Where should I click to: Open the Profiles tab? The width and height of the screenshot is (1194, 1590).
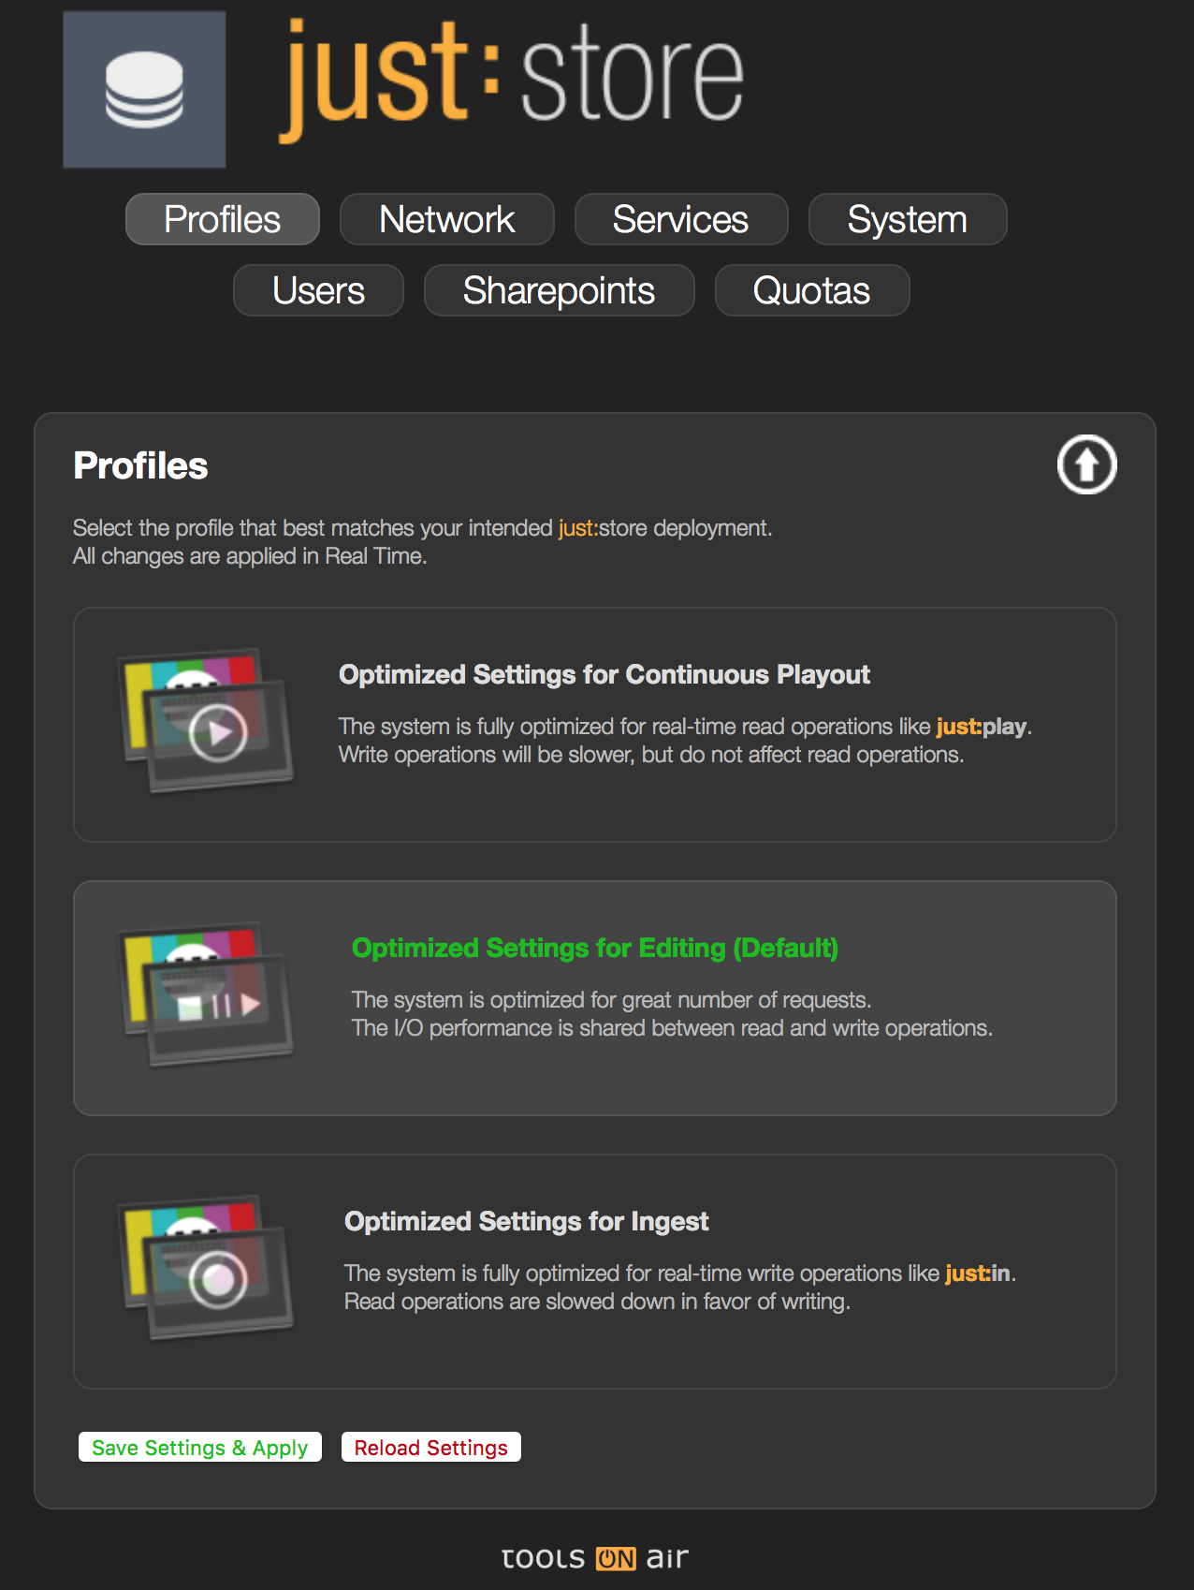[x=223, y=219]
